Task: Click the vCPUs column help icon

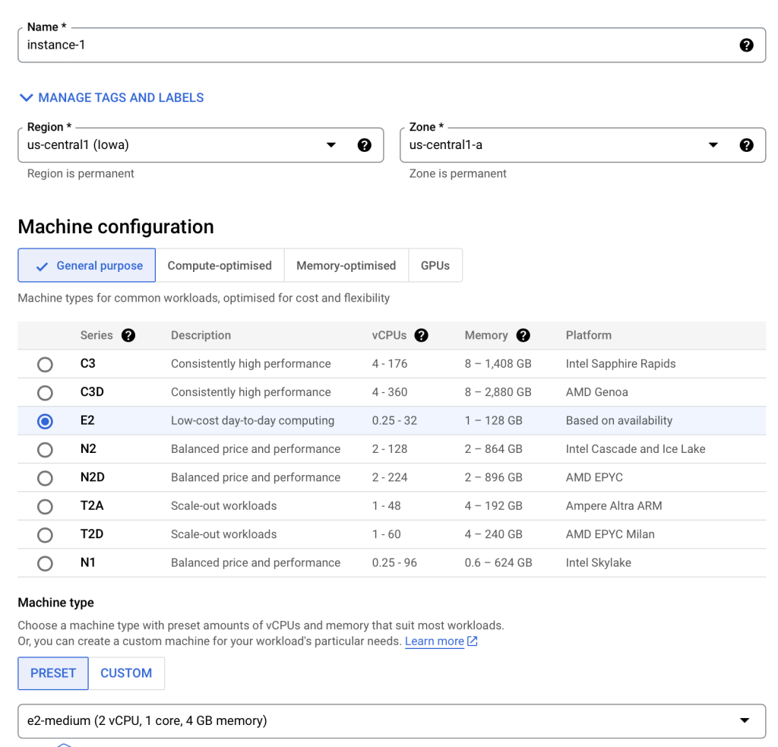Action: pos(421,335)
